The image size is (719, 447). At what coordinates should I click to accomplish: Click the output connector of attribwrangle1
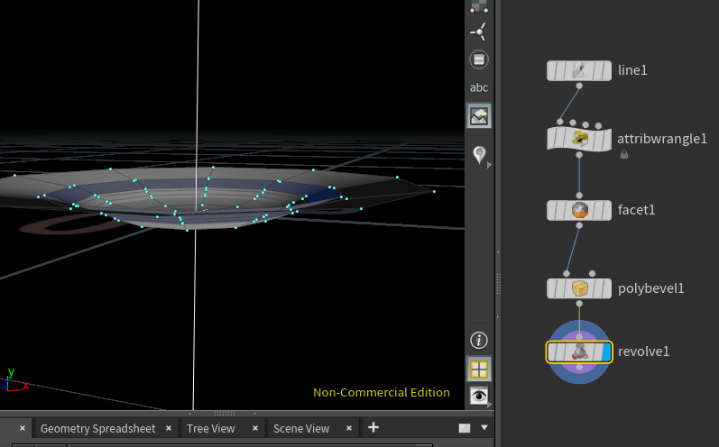[579, 155]
